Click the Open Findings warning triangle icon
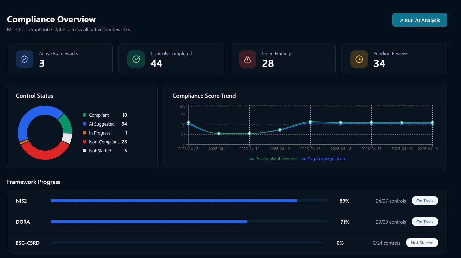Screen dimensions: 461x258 click(x=247, y=59)
